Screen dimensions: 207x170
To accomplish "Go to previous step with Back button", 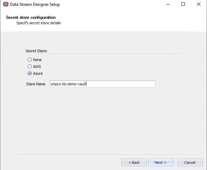I will coord(134,162).
